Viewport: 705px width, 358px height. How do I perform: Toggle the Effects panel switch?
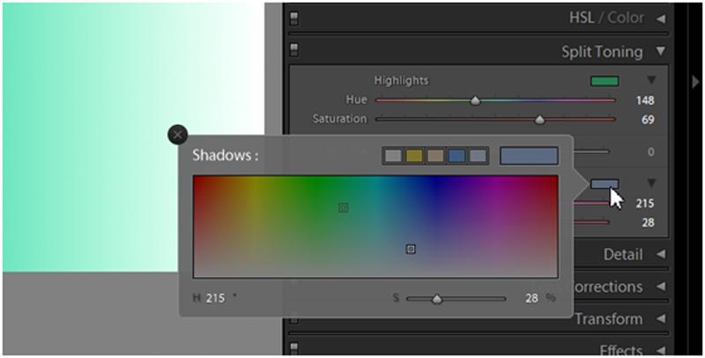pos(294,348)
